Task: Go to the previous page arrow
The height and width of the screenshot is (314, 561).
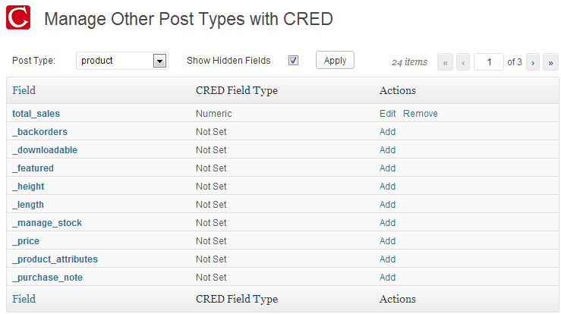Action: [463, 62]
